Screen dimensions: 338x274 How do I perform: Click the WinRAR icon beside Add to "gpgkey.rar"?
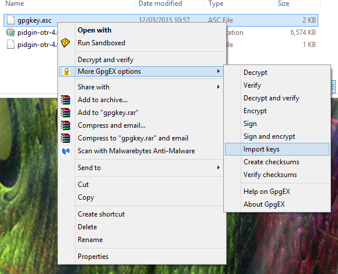point(66,113)
